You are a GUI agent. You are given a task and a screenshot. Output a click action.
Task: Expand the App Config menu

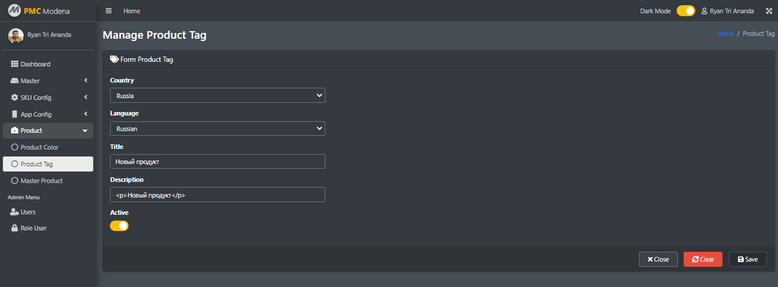coord(48,114)
